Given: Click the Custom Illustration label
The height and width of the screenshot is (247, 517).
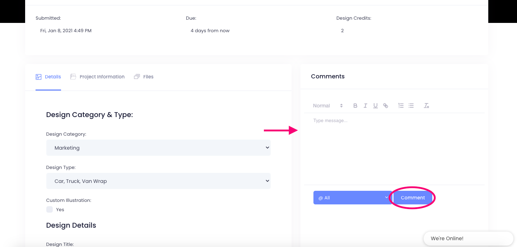Looking at the screenshot, I should [69, 200].
